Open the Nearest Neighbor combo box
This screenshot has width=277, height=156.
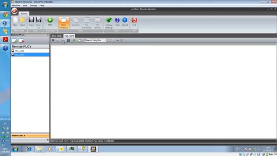click(x=95, y=40)
